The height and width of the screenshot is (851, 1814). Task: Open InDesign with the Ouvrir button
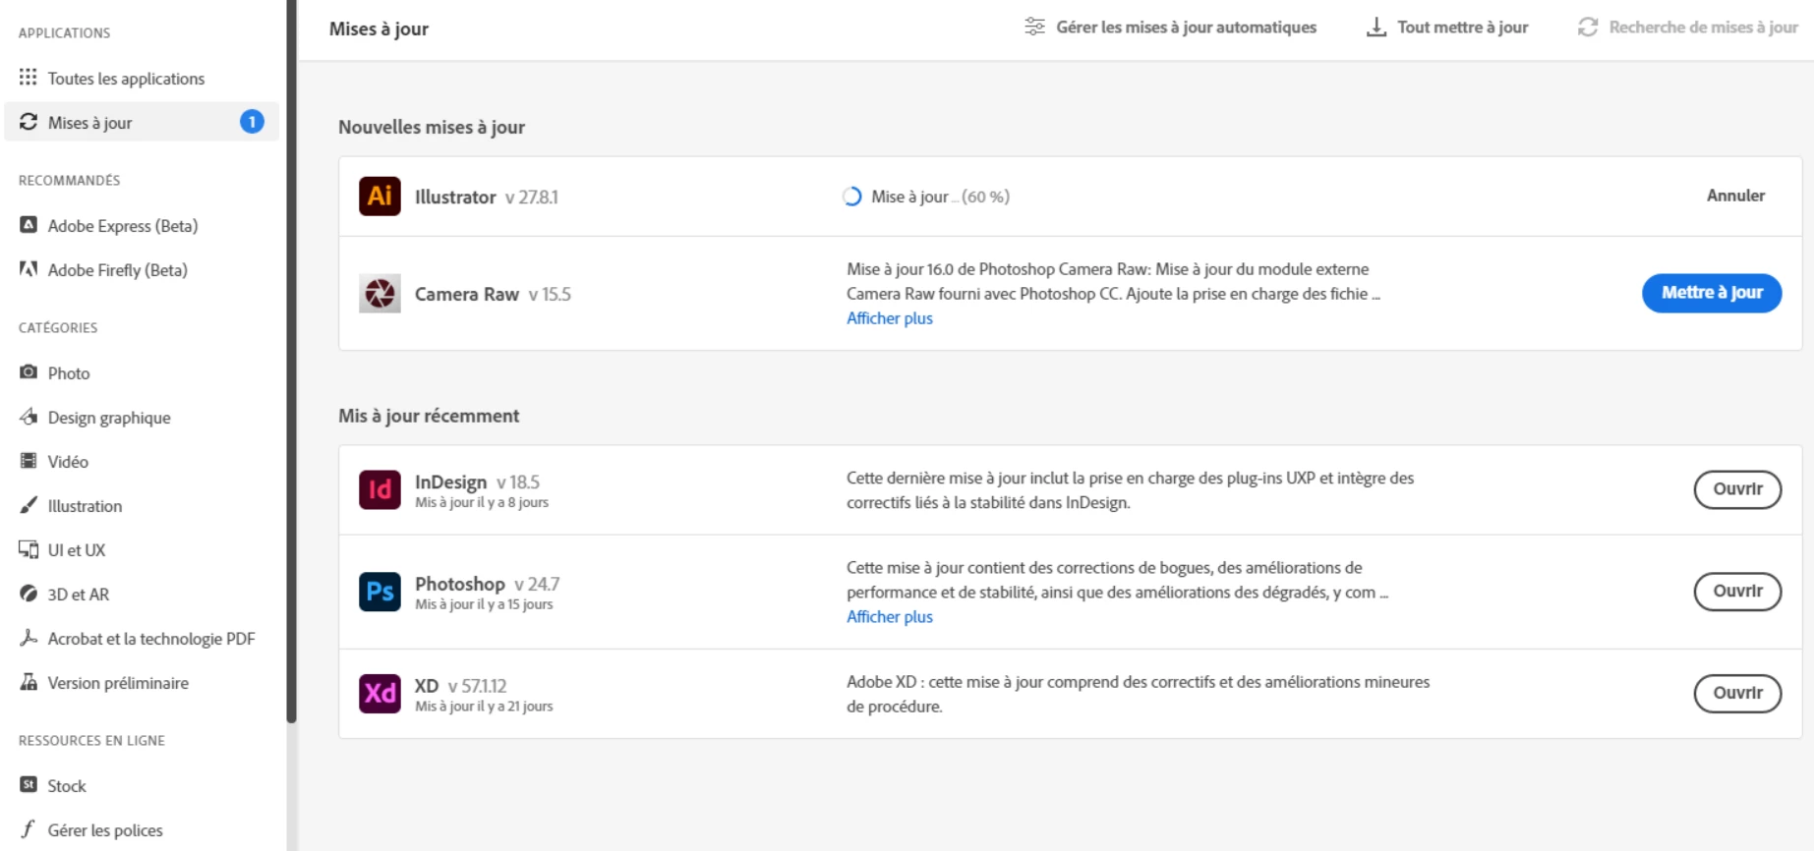[1737, 489]
